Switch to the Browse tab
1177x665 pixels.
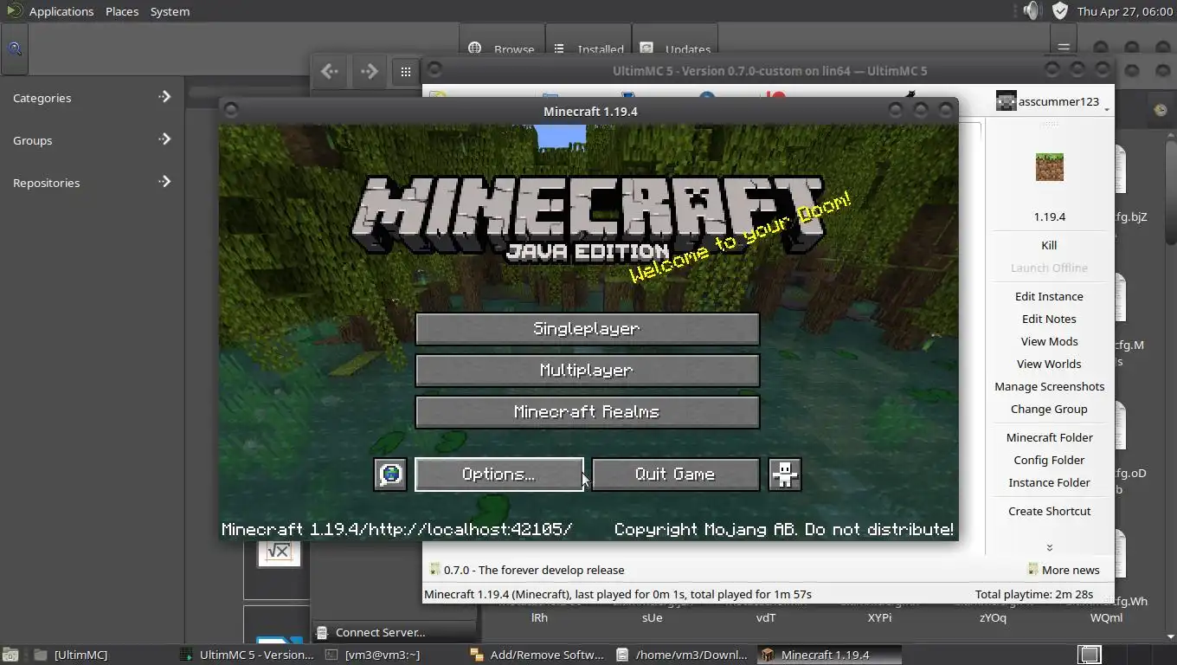[502, 49]
